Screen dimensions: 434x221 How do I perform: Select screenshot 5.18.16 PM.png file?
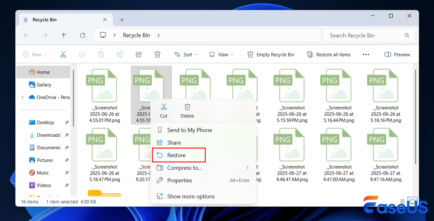pyautogui.click(x=385, y=95)
